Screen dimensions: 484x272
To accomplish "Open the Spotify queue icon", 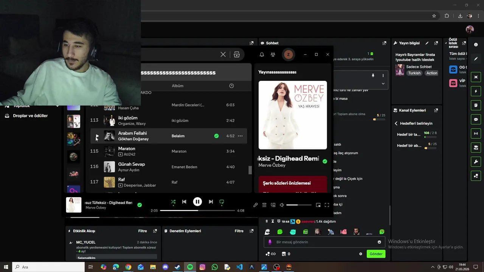I will pos(264,205).
